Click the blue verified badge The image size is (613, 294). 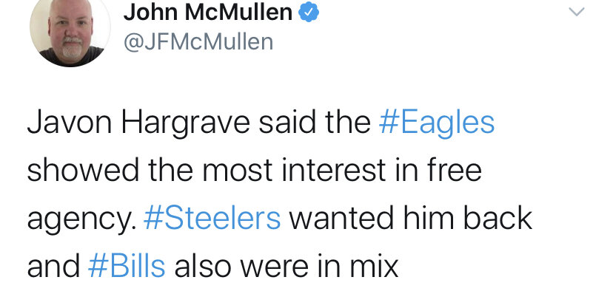pos(309,12)
